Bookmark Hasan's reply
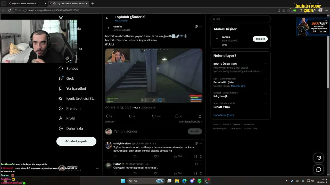Screen dimensions: 330x185 coord(196,173)
